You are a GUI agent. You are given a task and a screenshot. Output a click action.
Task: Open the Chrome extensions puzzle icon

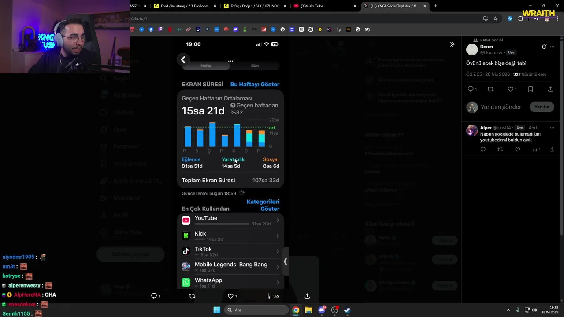(x=521, y=18)
